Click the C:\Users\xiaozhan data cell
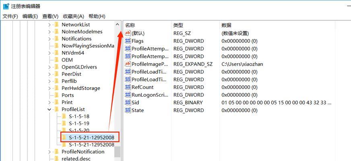The image size is (351, 161). (x=242, y=64)
